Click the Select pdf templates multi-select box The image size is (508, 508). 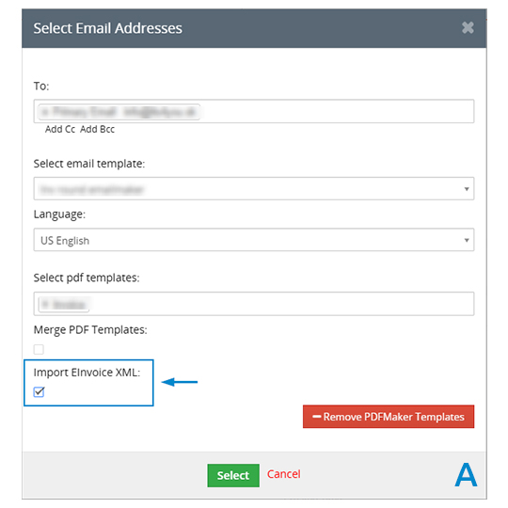pos(254,304)
